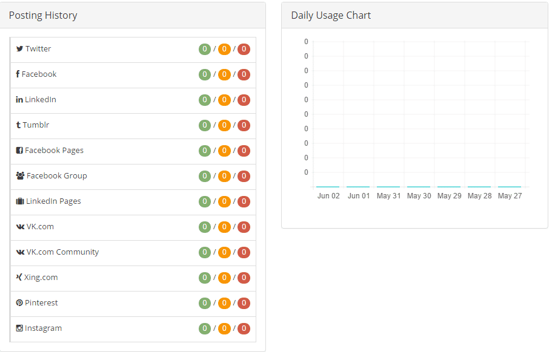Click the teal chart bar above May 27
This screenshot has width=555, height=352.
(510, 187)
